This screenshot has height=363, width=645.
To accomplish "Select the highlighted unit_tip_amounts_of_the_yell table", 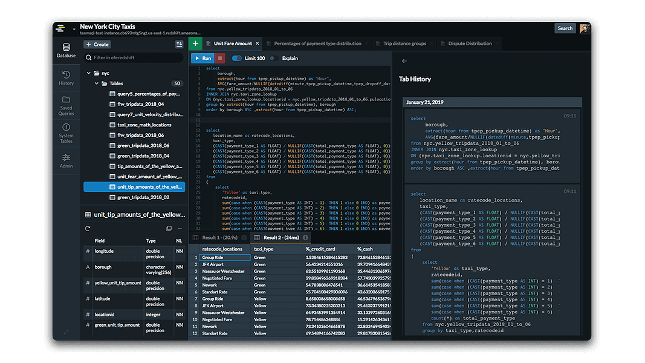I will click(134, 187).
